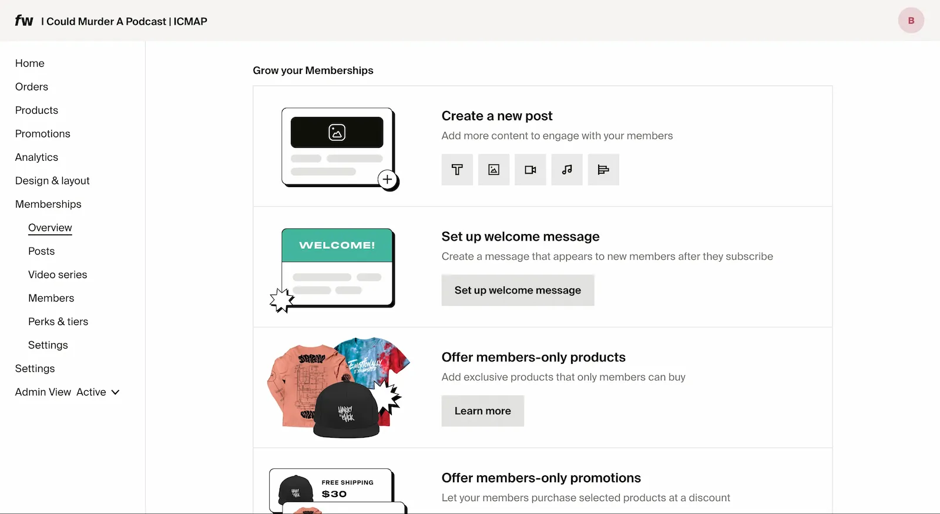
Task: Create a new audio post
Action: coord(567,170)
